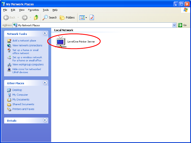Open Shared Documents from Other Places

[23, 104]
